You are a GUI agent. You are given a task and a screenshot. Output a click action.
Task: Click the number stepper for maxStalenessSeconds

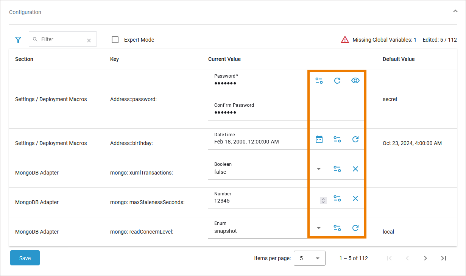click(x=323, y=201)
